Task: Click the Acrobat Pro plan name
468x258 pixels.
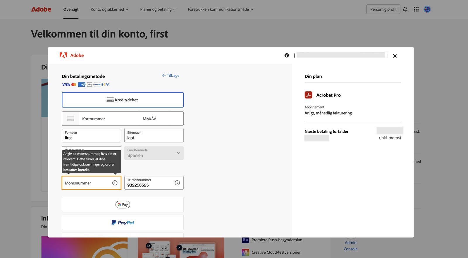Action: [328, 95]
